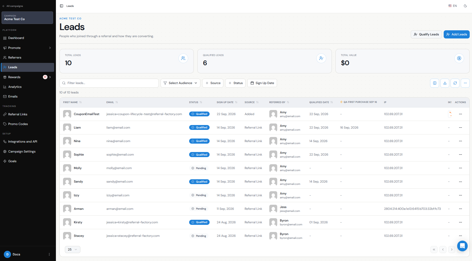Go to next page chevron
Screen dimensions: 472x261
(452, 250)
